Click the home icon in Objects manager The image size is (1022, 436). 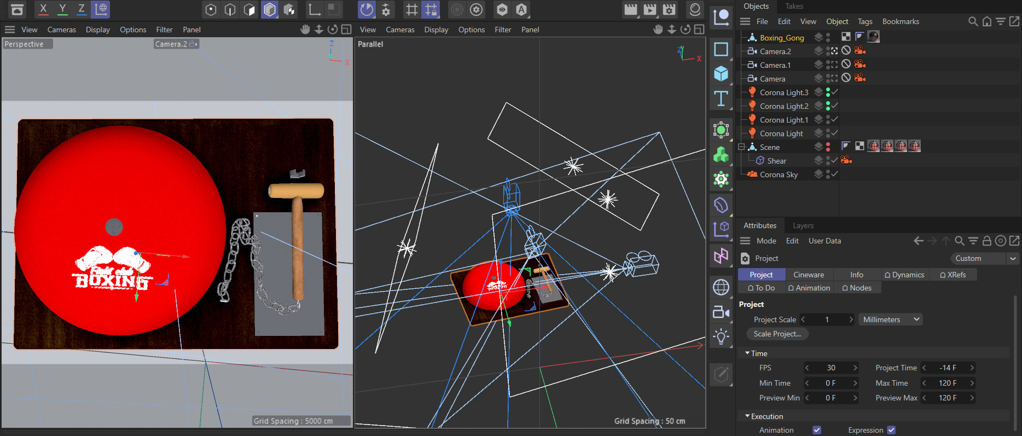[x=987, y=21]
